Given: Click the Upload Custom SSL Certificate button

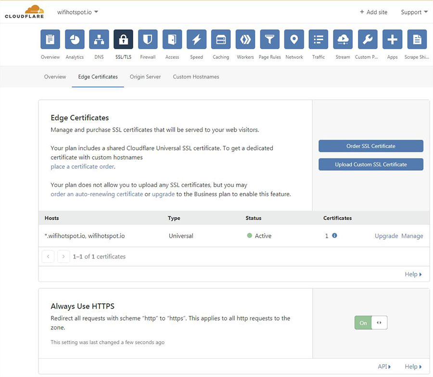Looking at the screenshot, I should pyautogui.click(x=370, y=164).
